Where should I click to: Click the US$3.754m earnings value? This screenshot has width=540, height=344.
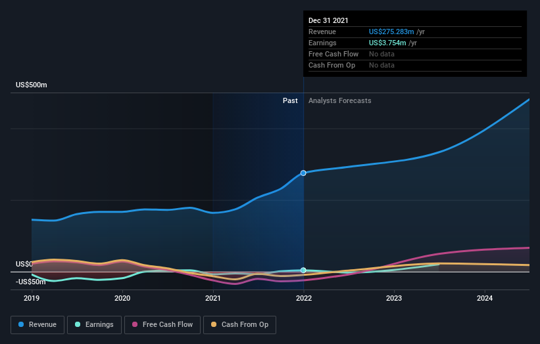387,43
